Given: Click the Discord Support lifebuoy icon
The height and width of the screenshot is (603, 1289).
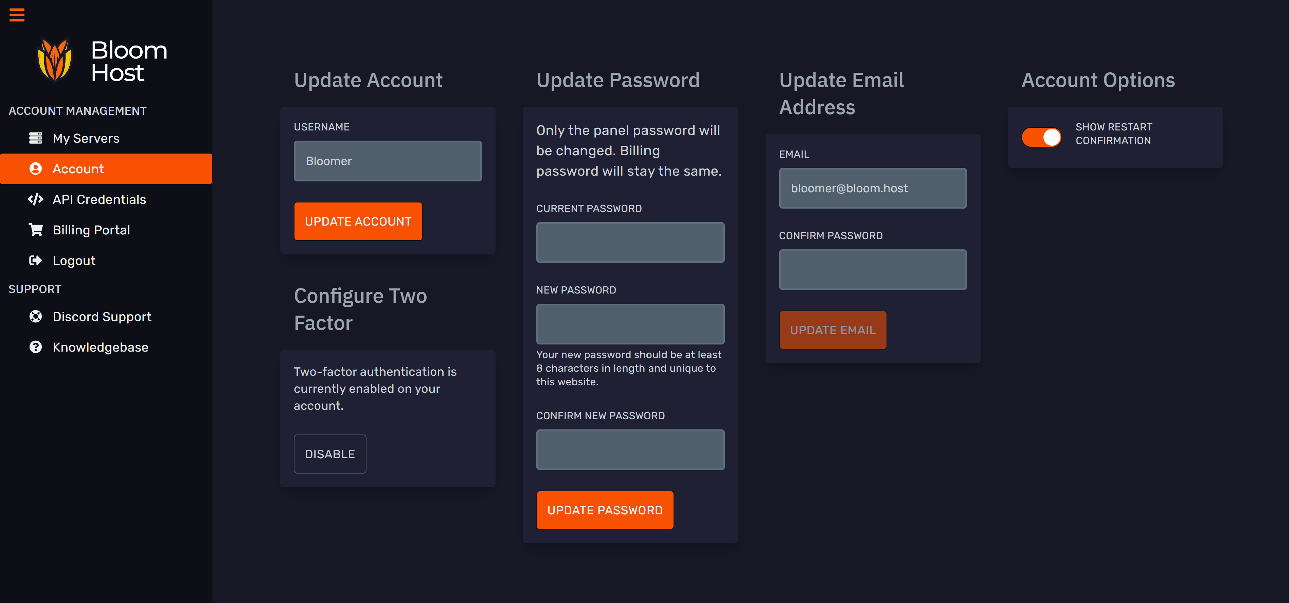Looking at the screenshot, I should [36, 316].
